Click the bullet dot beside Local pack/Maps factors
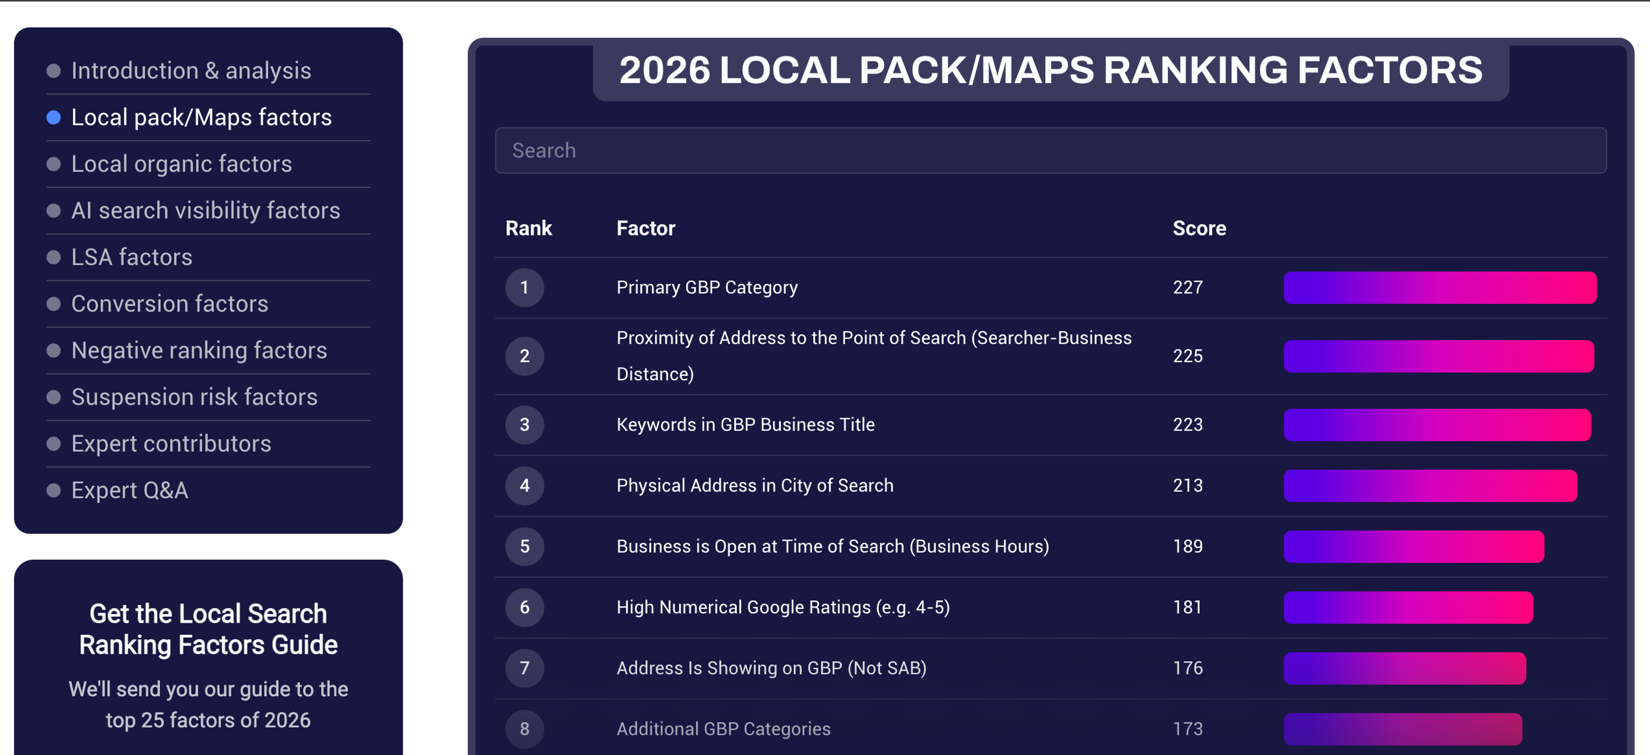Image resolution: width=1650 pixels, height=755 pixels. click(x=54, y=118)
